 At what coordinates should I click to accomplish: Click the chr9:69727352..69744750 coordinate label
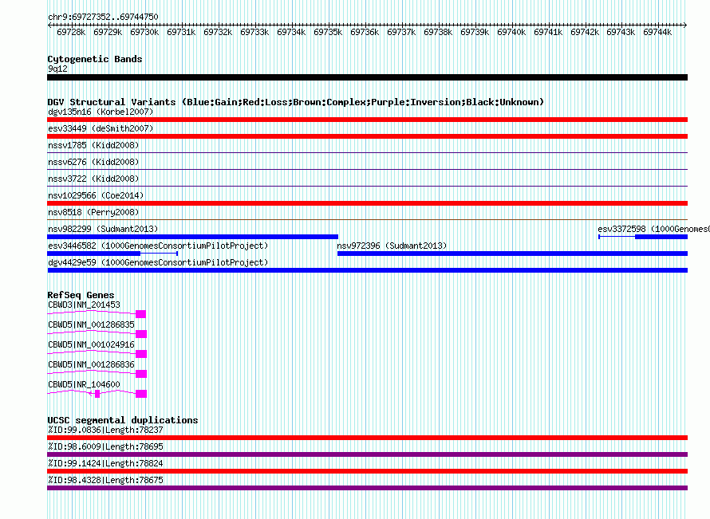103,17
